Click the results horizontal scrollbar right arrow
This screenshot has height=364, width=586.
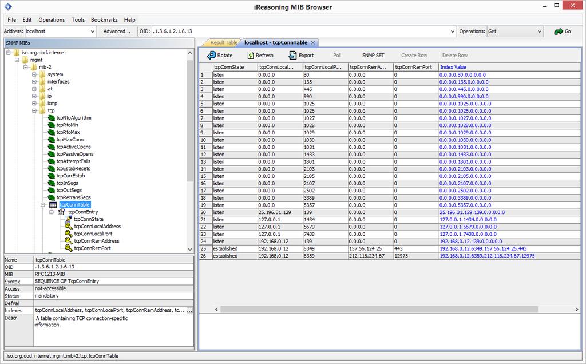(x=577, y=310)
